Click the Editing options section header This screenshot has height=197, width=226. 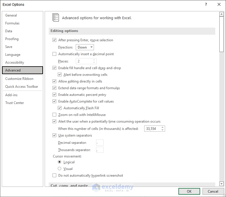pos(132,31)
